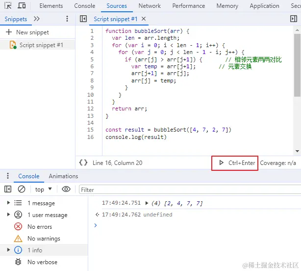
Task: Click line number 15 in the gutter
Action: click(x=90, y=130)
